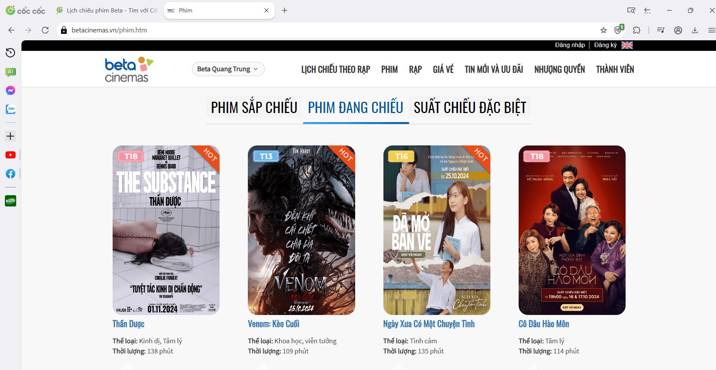Viewport: 716px width, 370px height.
Task: Click the Đăng nhập link
Action: click(569, 45)
